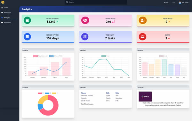
Task: Click the To Do List card
Action: 106,37
